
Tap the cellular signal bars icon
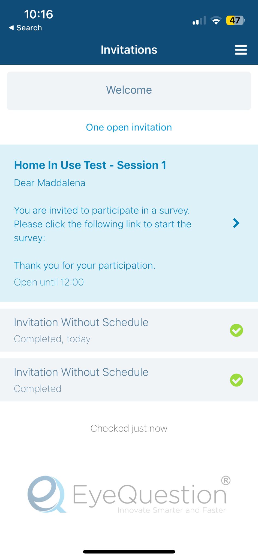tap(199, 21)
